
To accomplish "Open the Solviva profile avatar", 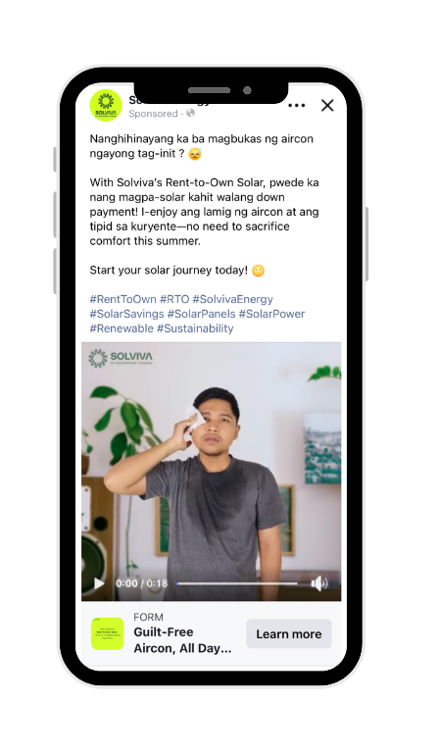I will pyautogui.click(x=106, y=105).
